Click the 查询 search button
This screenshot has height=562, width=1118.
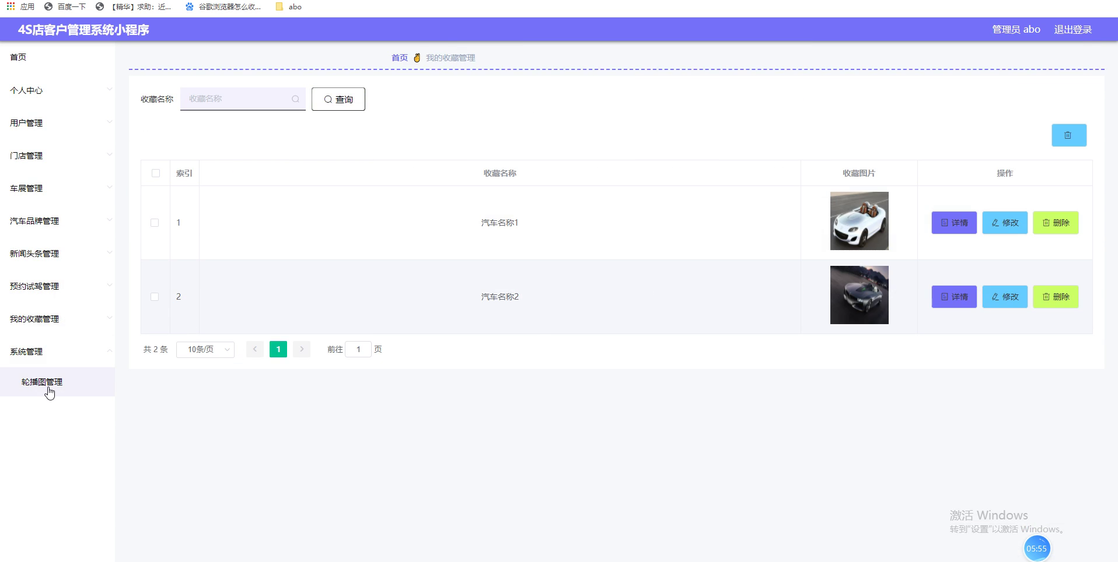pyautogui.click(x=338, y=99)
